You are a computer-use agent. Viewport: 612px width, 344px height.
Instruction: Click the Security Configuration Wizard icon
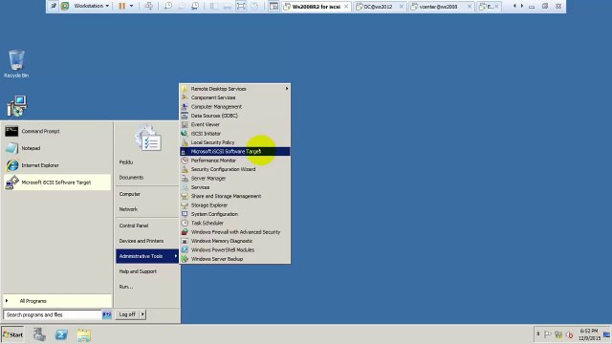coord(185,169)
